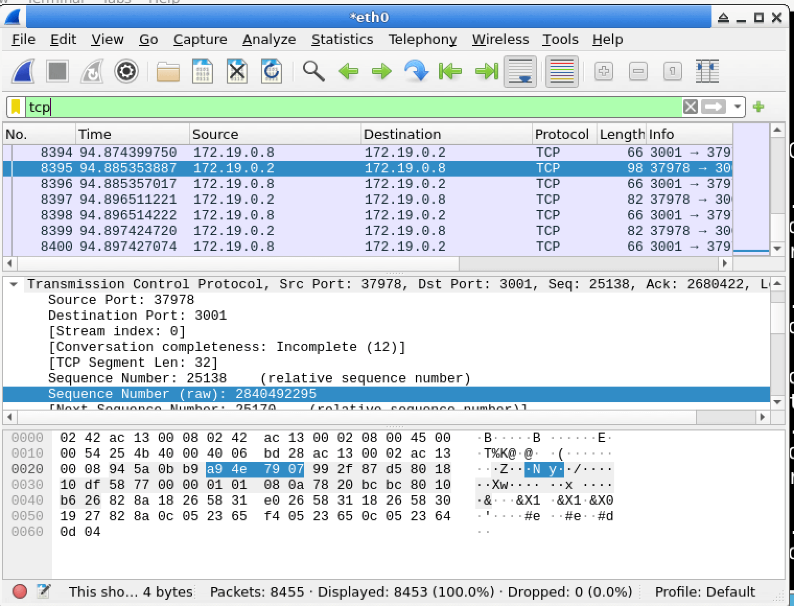Find a packet magnifier icon
Image resolution: width=794 pixels, height=606 pixels.
pos(313,71)
